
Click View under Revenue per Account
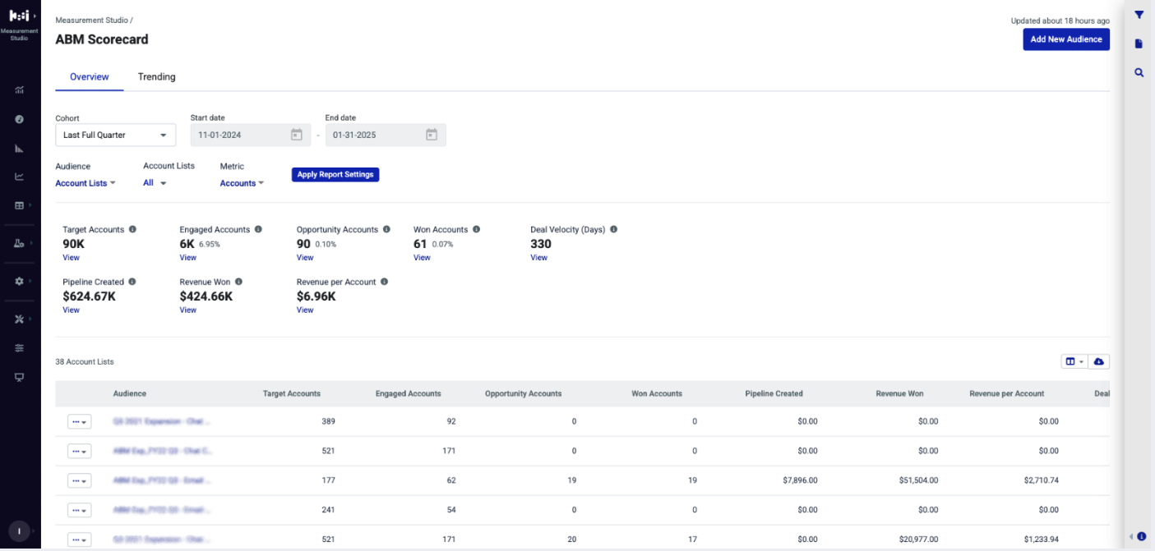coord(305,310)
